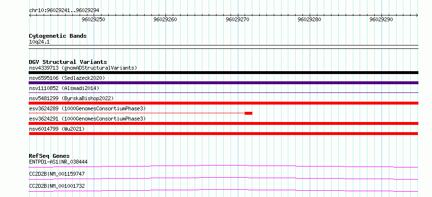Click the thin purple nsv1110852 line
This screenshot has height=197, width=432.
click(223, 93)
